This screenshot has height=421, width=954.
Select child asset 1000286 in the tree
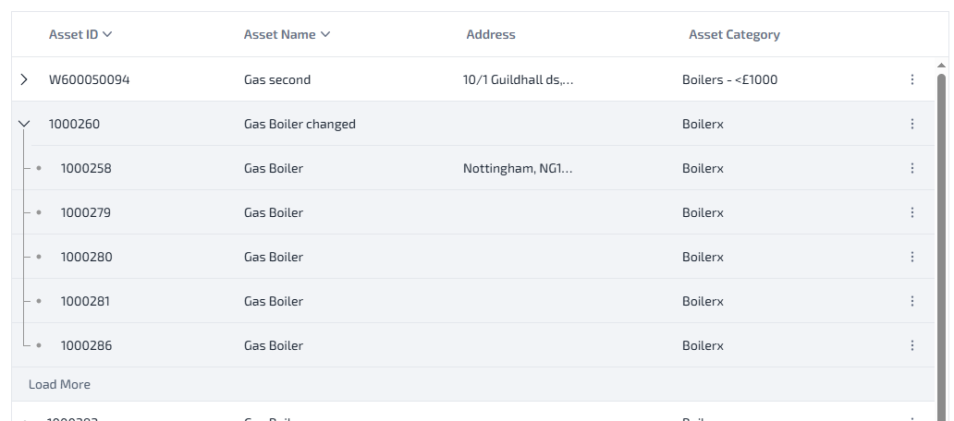86,345
